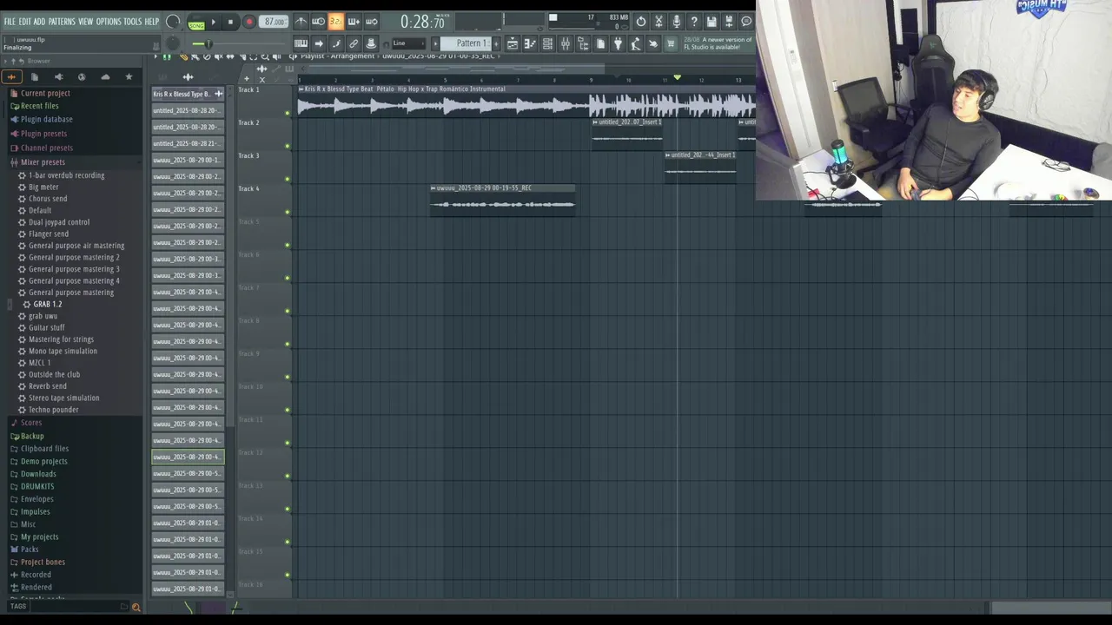
Task: Click the Play transport button
Action: pyautogui.click(x=214, y=23)
